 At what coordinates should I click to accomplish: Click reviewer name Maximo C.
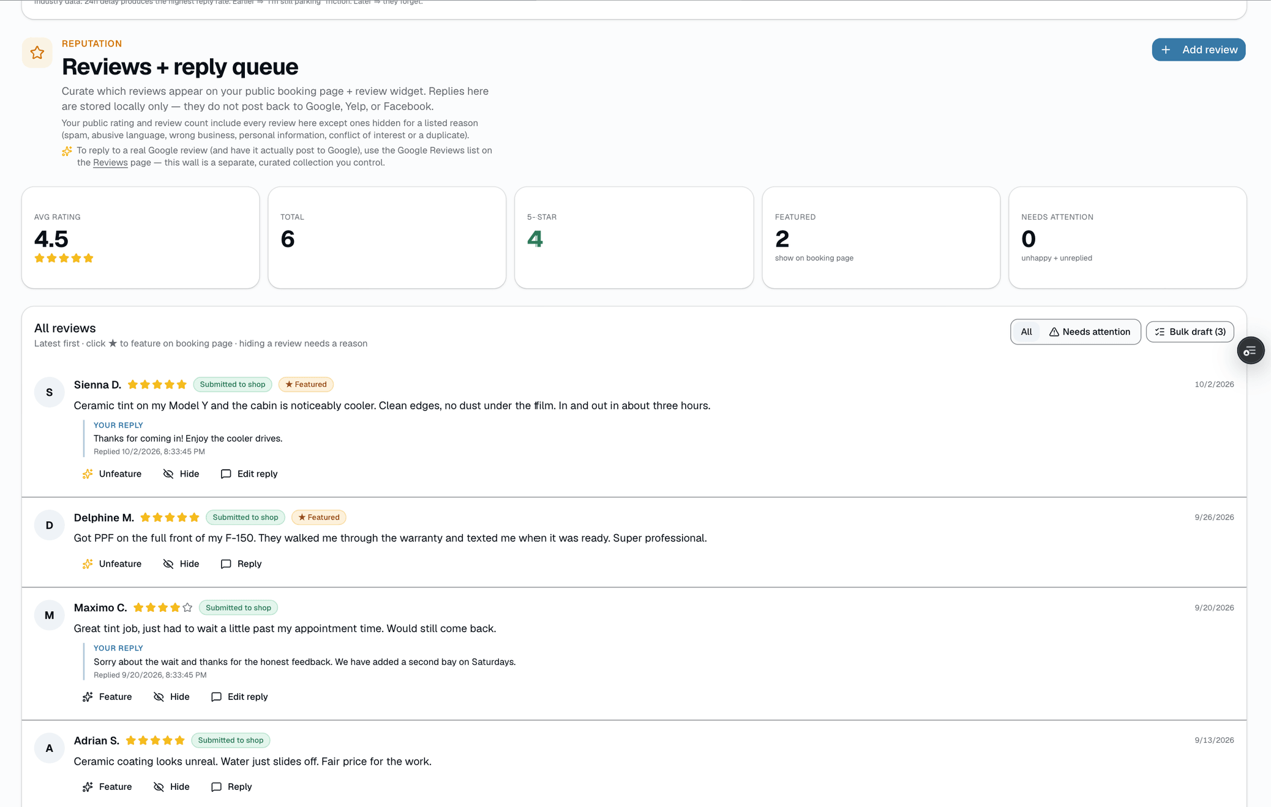[x=100, y=608]
